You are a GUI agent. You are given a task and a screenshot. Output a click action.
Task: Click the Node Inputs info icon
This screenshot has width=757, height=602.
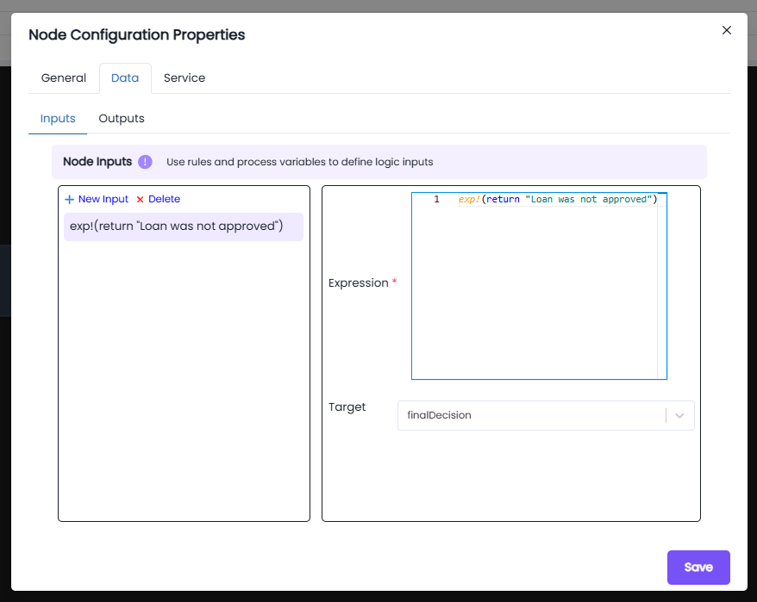(x=145, y=162)
